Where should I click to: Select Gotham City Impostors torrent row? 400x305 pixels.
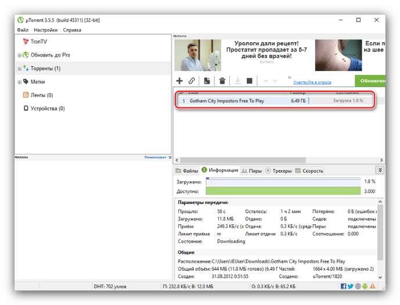pyautogui.click(x=226, y=101)
